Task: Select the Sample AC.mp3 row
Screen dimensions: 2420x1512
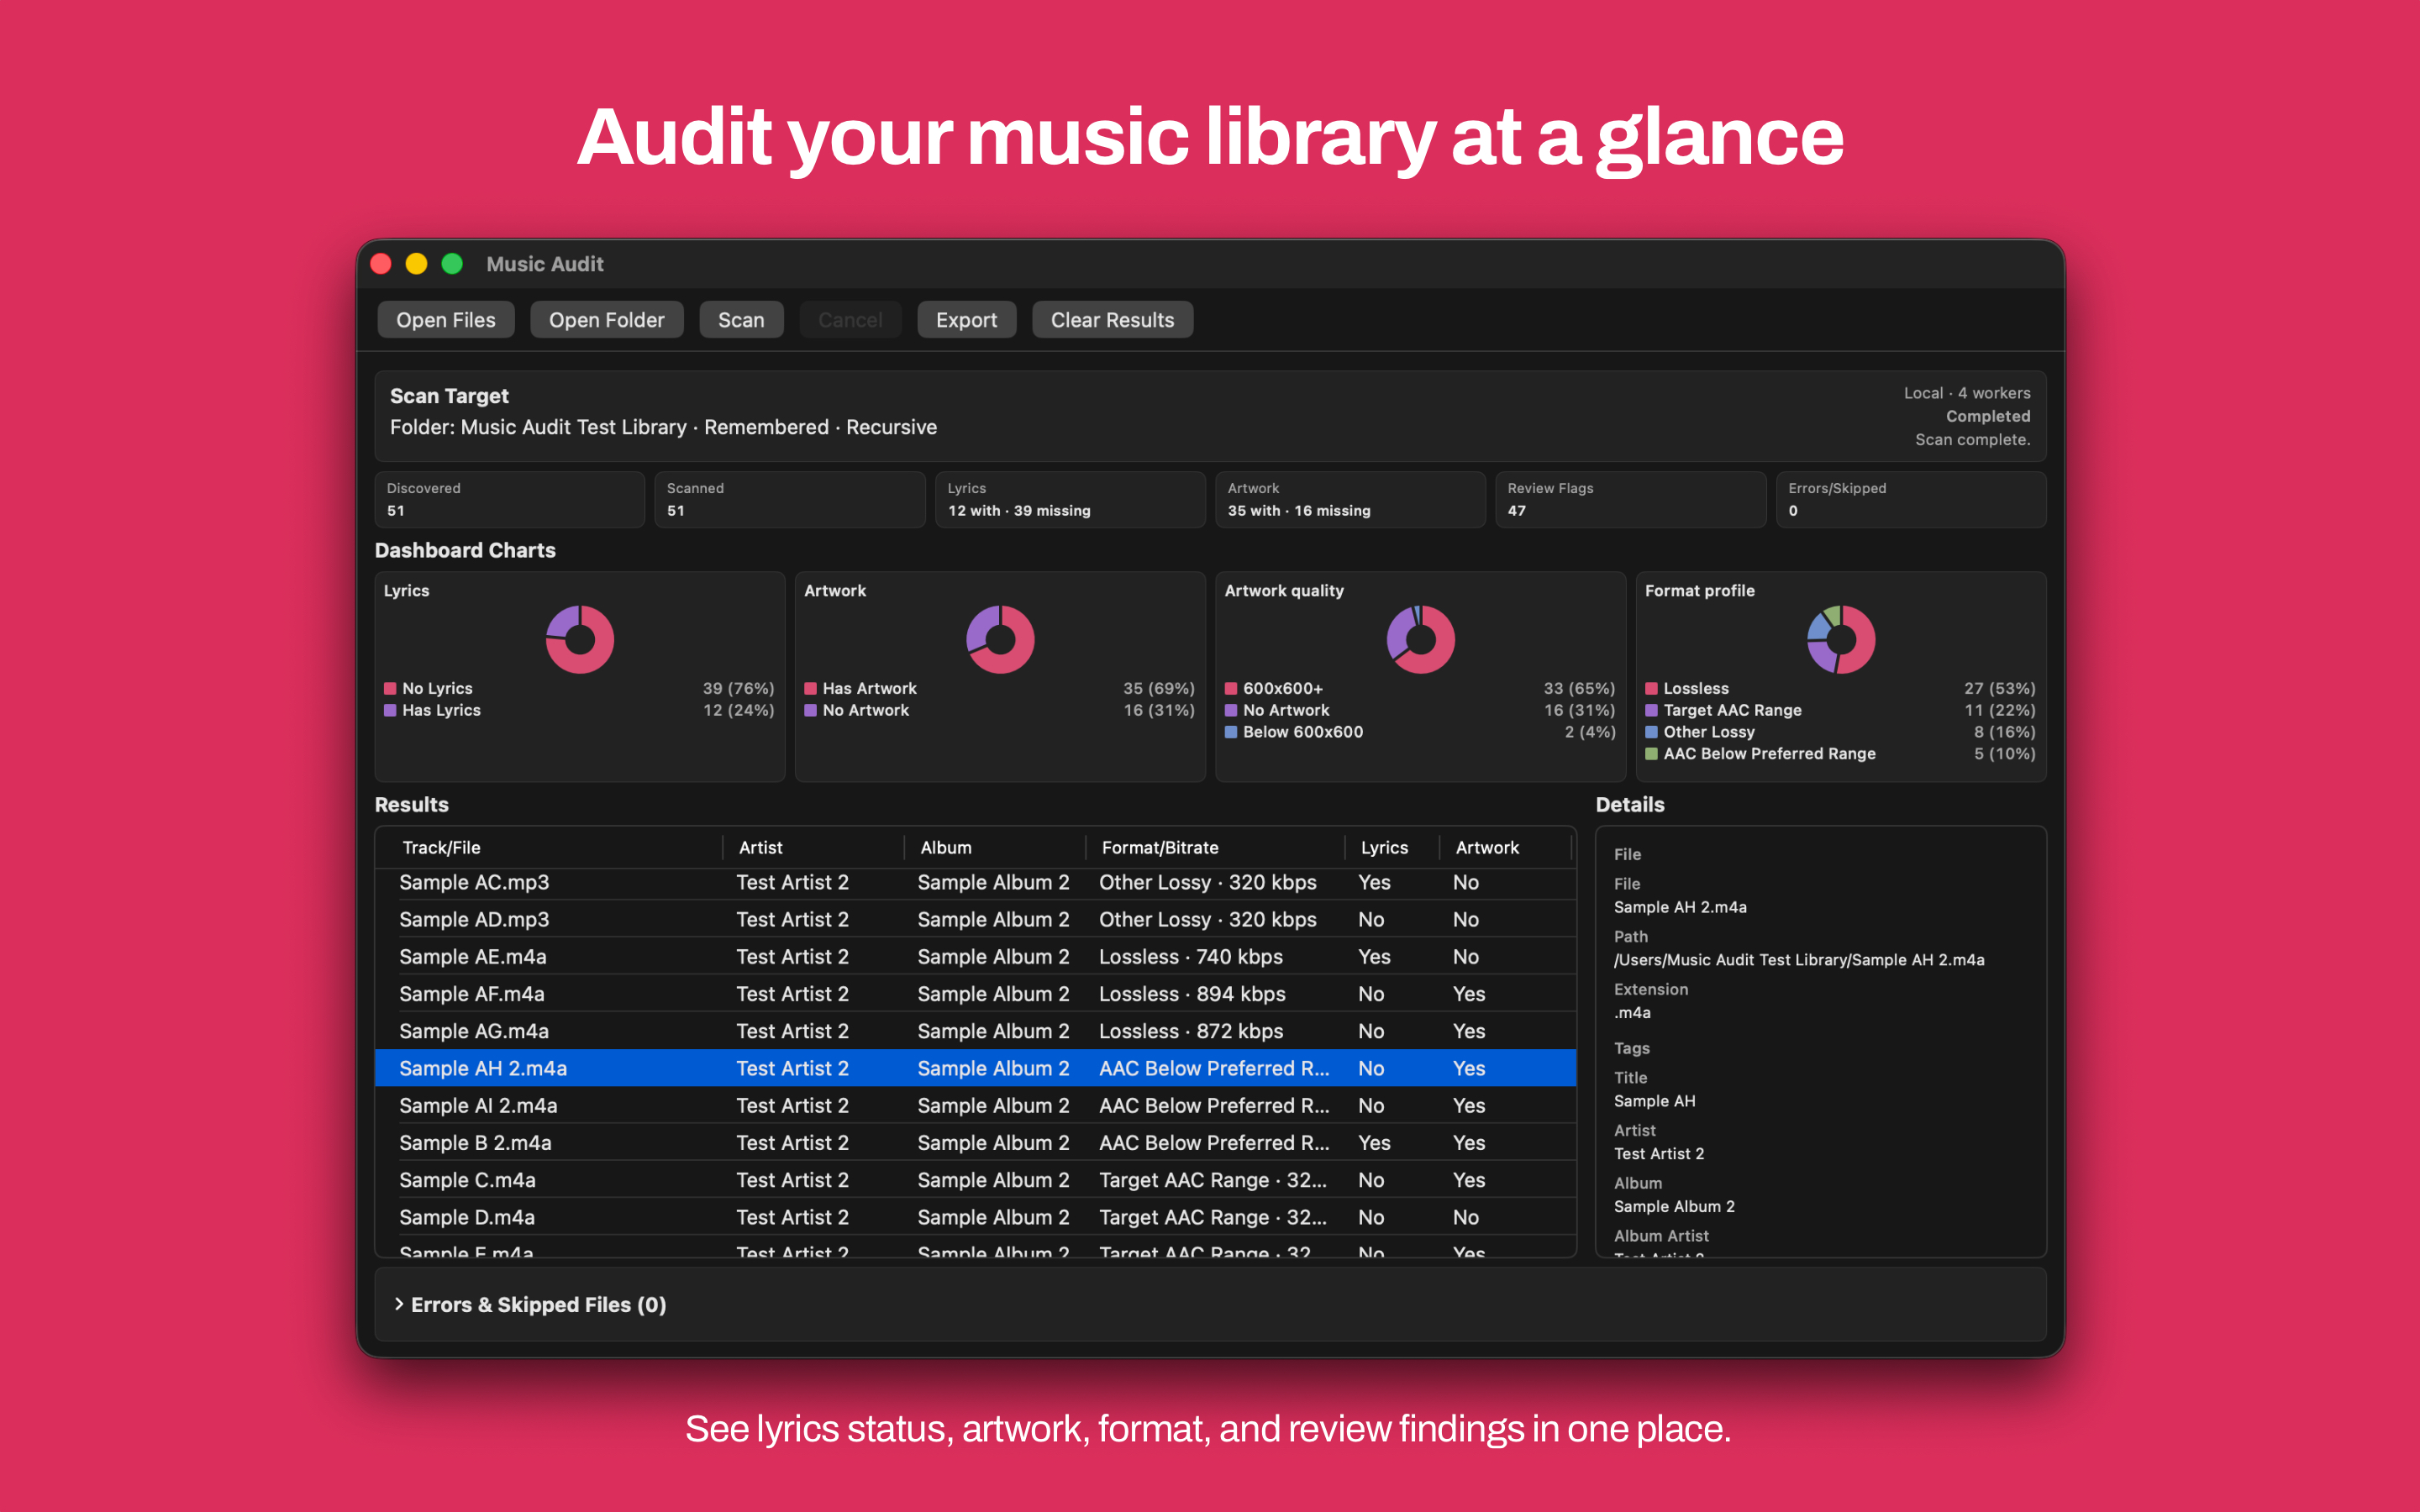Action: [x=975, y=882]
